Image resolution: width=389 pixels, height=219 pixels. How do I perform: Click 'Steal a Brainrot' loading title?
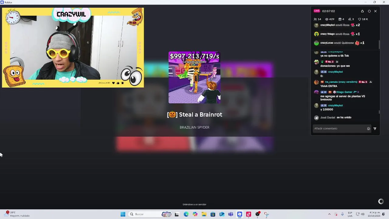pos(194,115)
